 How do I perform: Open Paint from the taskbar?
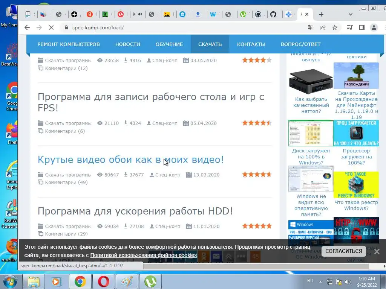click(x=127, y=281)
